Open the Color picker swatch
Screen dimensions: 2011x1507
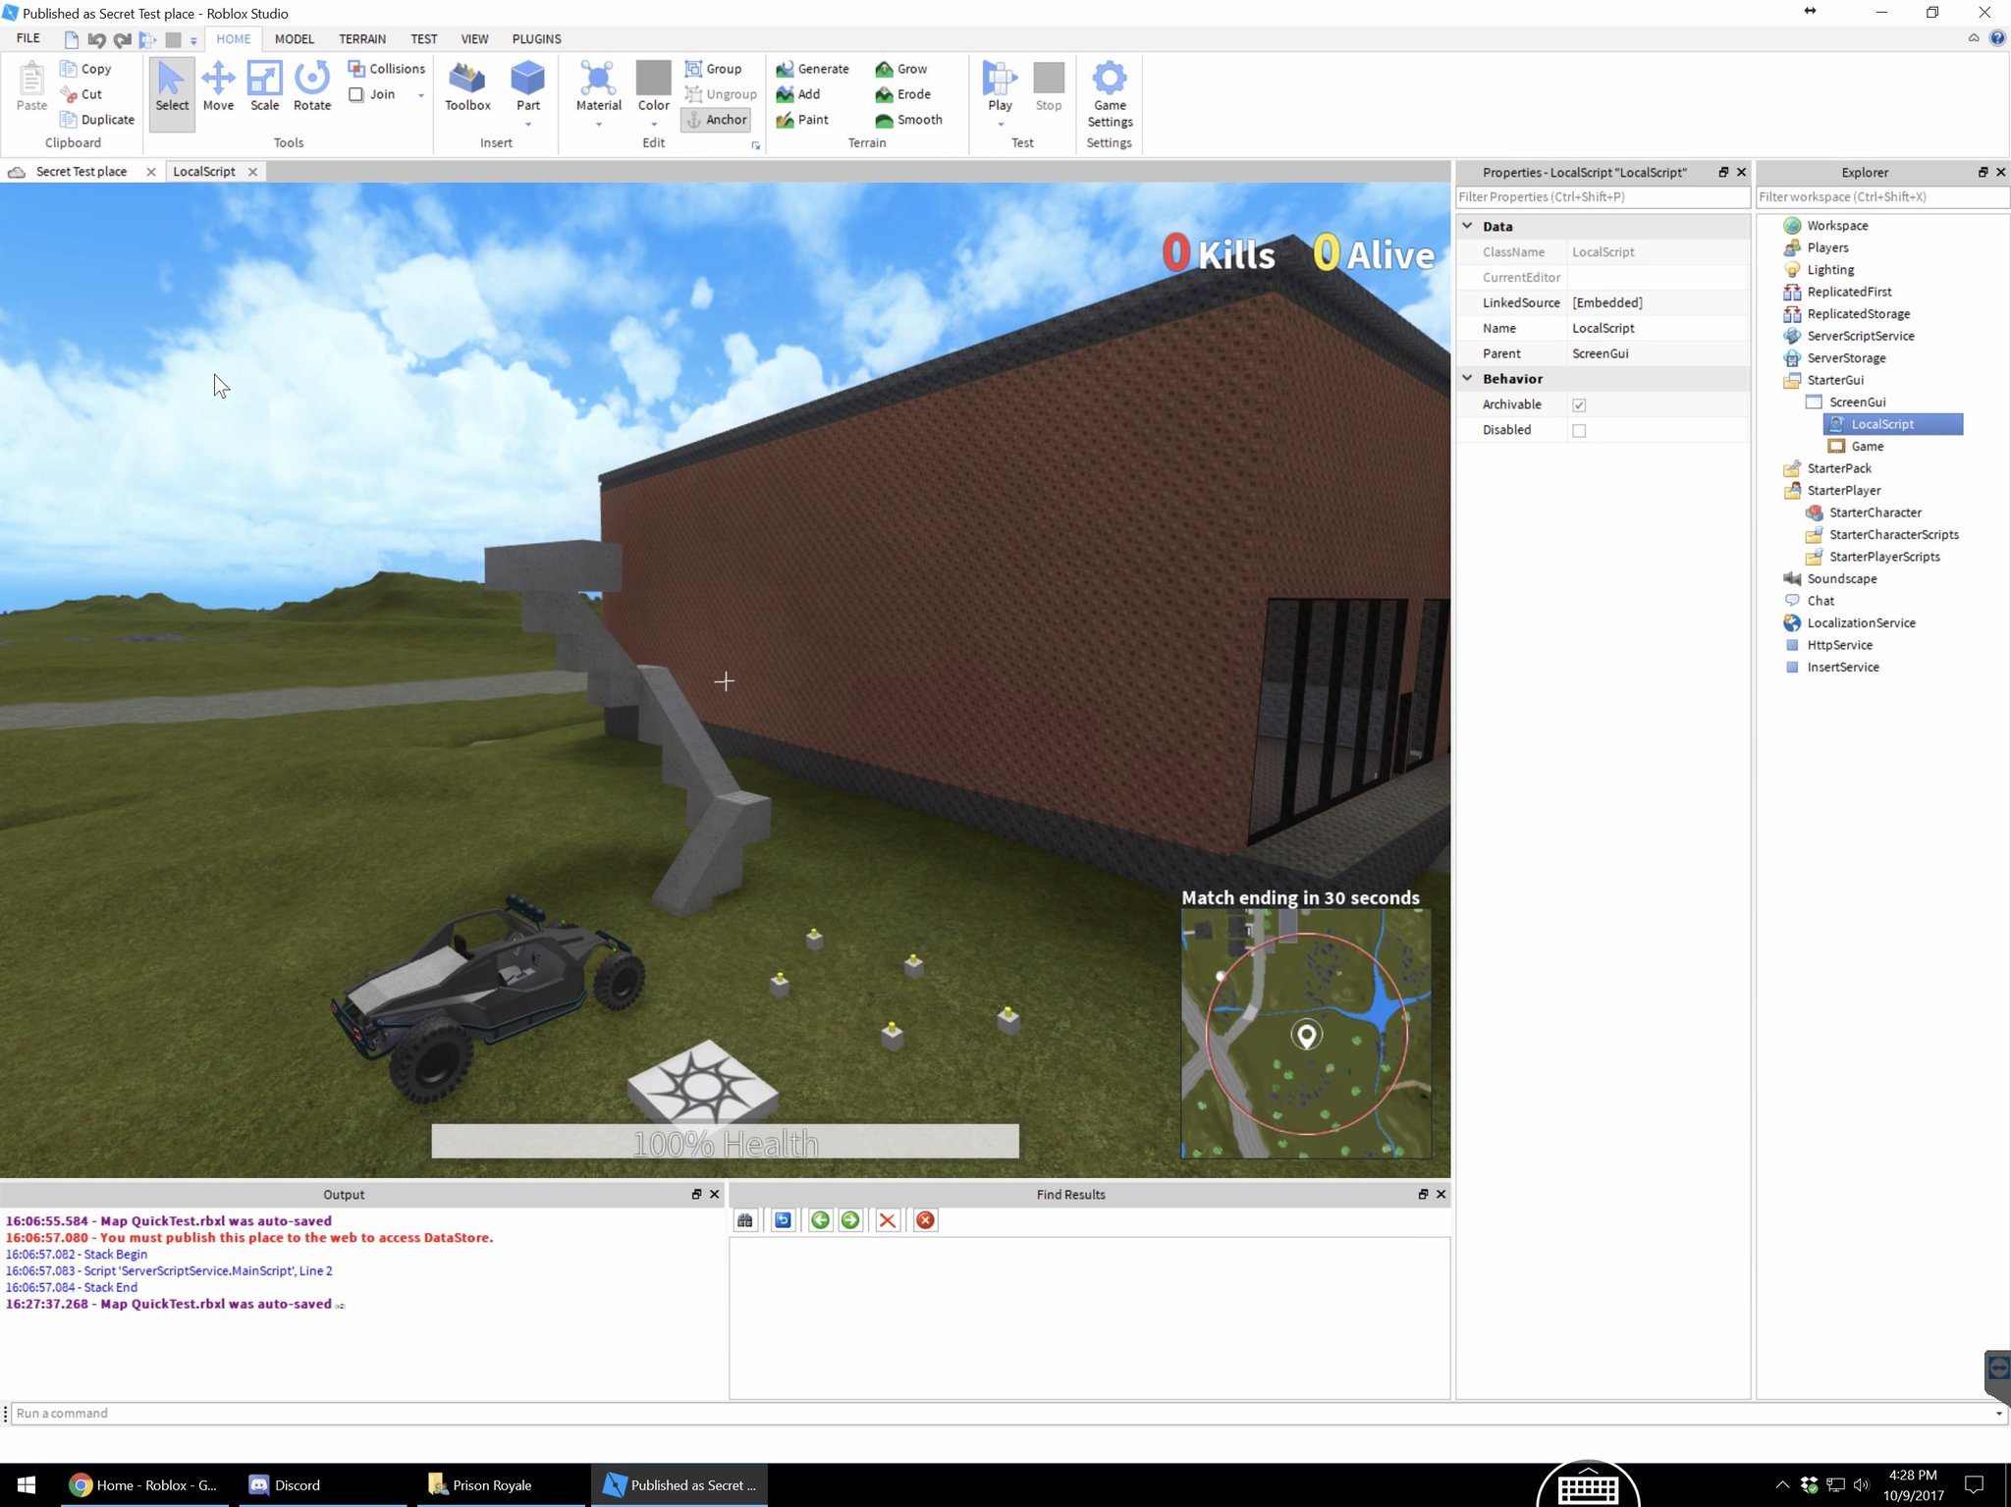(653, 78)
